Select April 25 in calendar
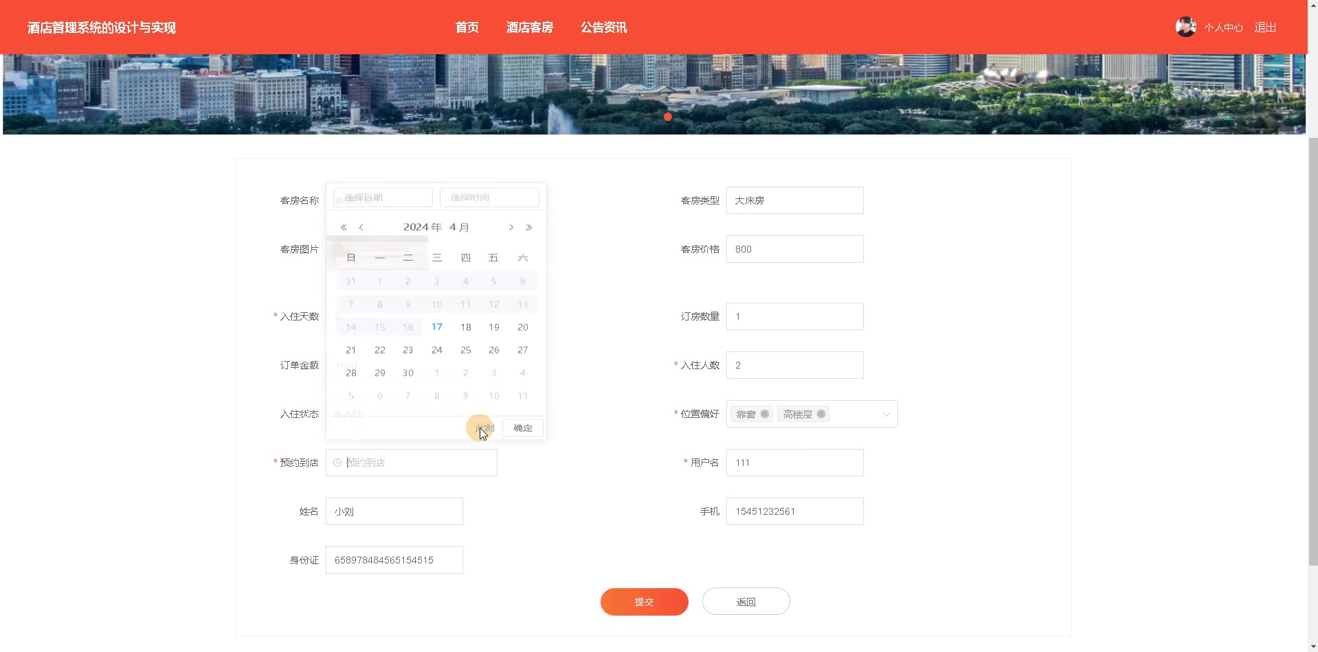1318x652 pixels. pyautogui.click(x=466, y=350)
